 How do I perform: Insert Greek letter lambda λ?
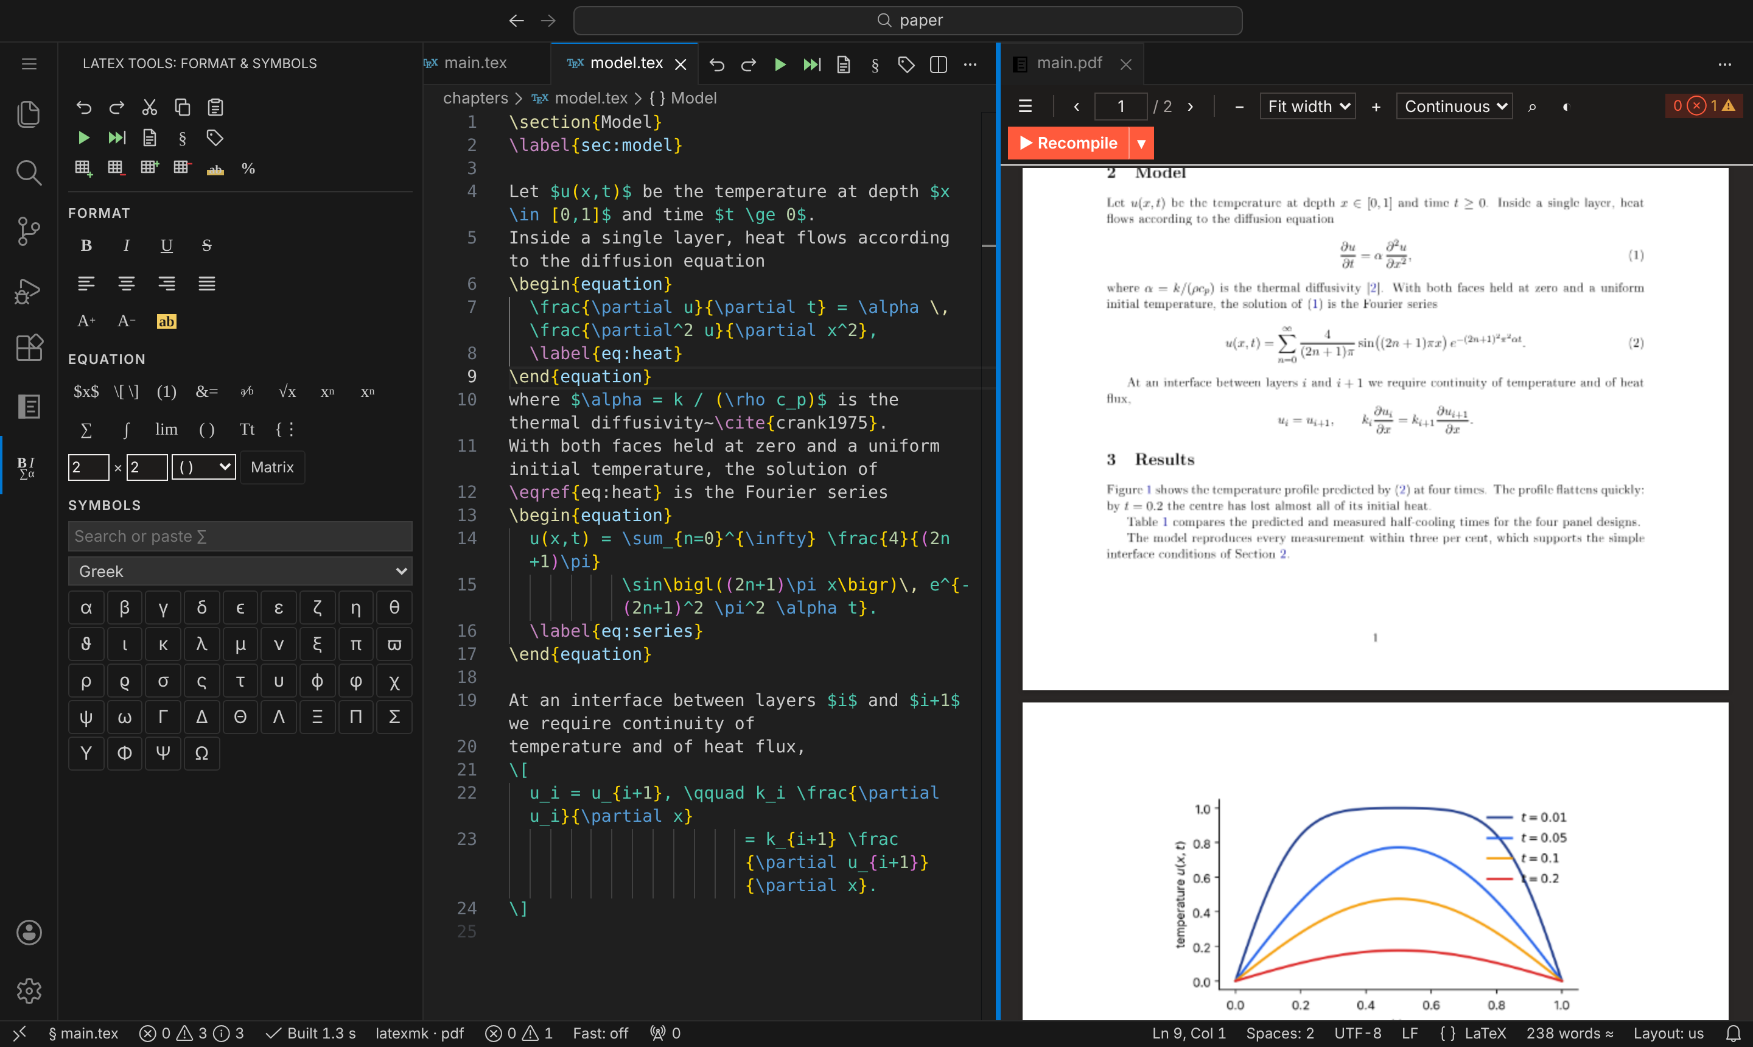(x=201, y=644)
